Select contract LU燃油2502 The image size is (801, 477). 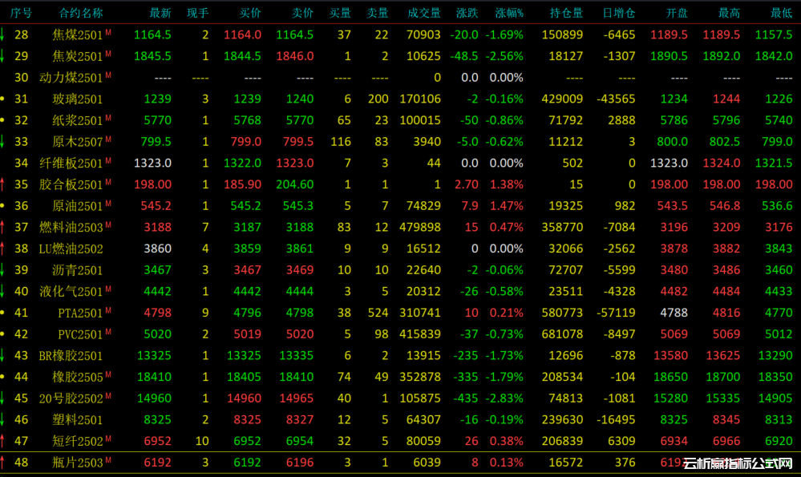coord(71,249)
